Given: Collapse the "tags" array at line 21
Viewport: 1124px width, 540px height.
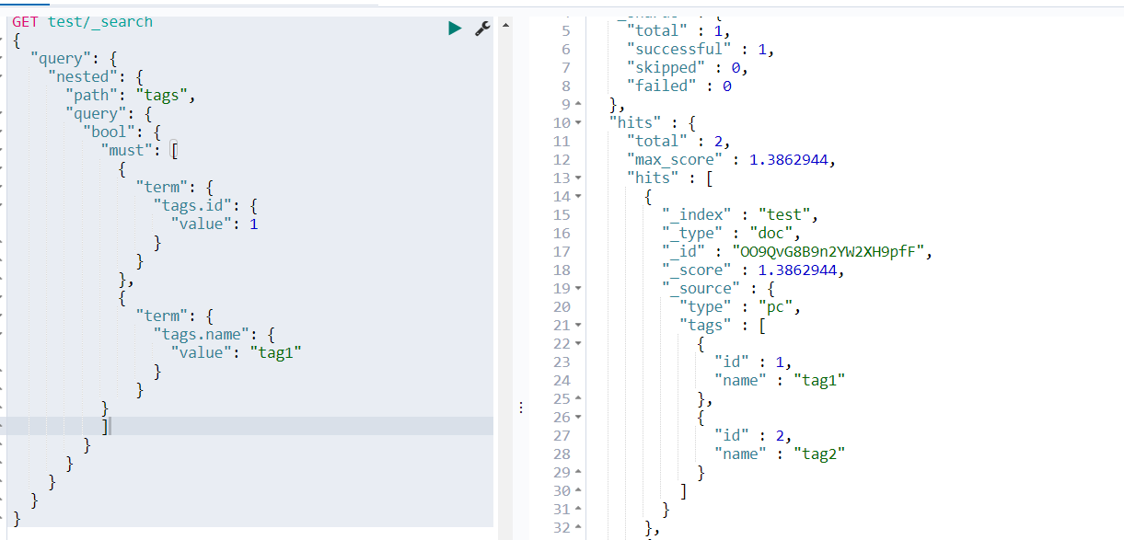Looking at the screenshot, I should (x=578, y=326).
